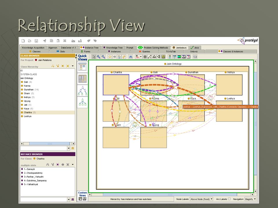
Task: Click the Copy icon in the main toolbar
Action: (x=52, y=41)
